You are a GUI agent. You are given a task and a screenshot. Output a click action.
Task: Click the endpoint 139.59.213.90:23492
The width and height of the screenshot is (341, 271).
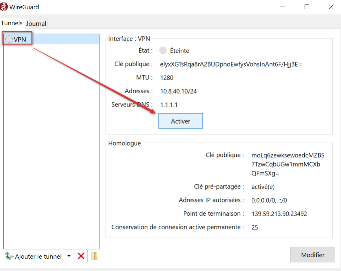pos(279,214)
